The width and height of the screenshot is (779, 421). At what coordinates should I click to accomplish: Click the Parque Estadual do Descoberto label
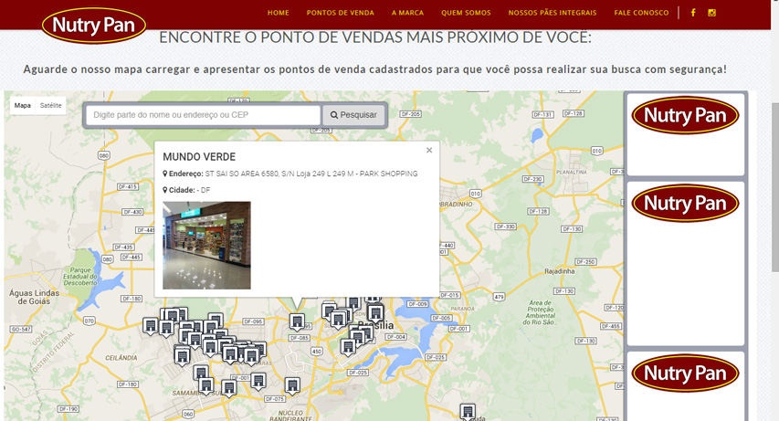80,277
